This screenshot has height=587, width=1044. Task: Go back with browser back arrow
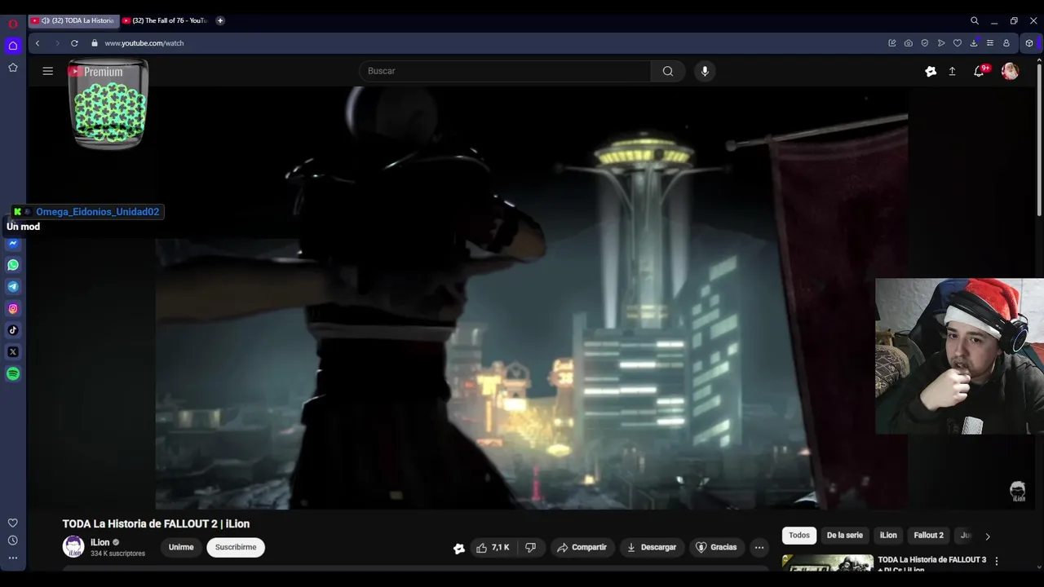tap(38, 43)
